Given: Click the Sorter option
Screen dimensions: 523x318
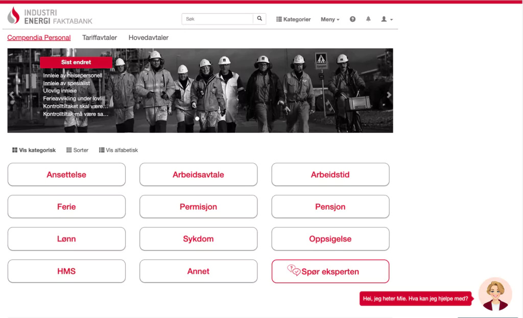Looking at the screenshot, I should point(78,150).
